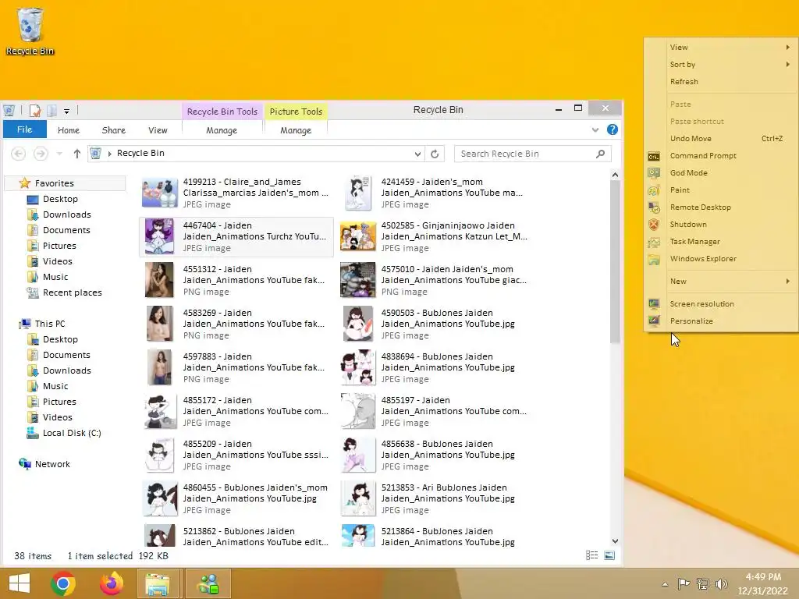Select the Recycle Bin desktop icon
Image resolution: width=799 pixels, height=599 pixels.
click(x=30, y=30)
